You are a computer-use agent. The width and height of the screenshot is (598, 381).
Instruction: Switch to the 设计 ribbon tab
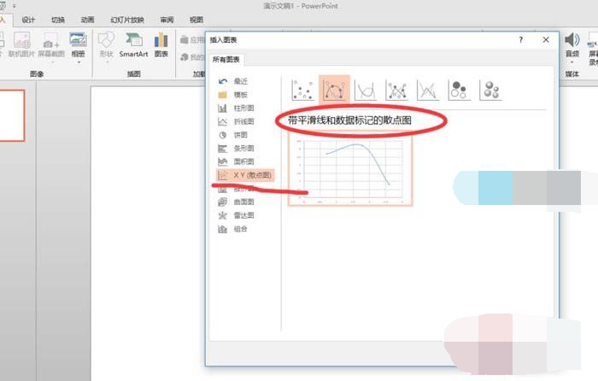click(x=28, y=19)
